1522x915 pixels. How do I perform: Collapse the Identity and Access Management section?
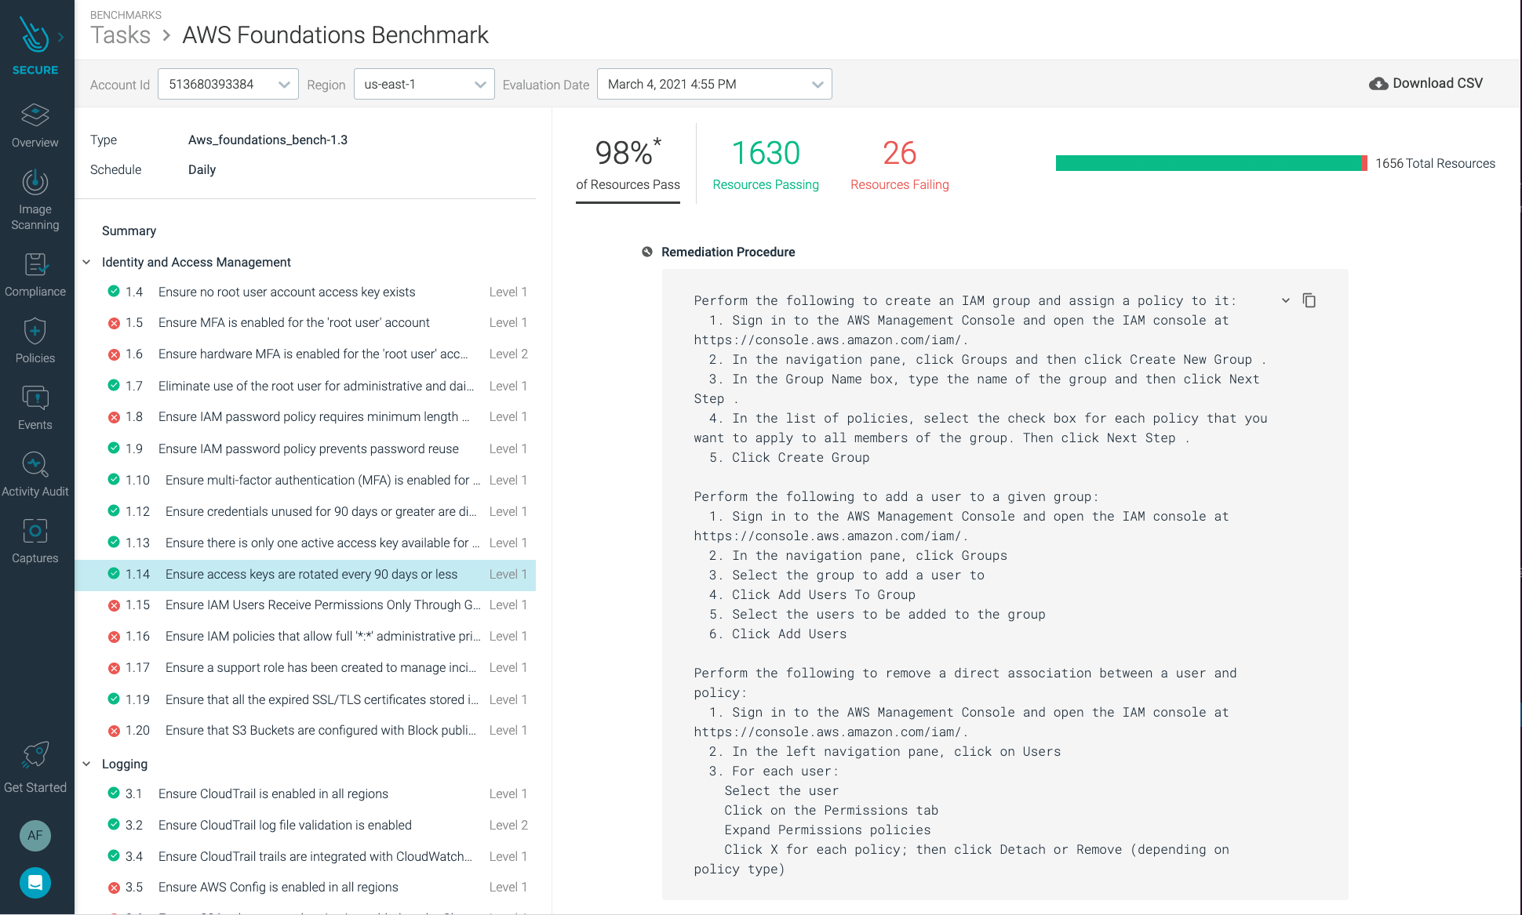coord(86,262)
